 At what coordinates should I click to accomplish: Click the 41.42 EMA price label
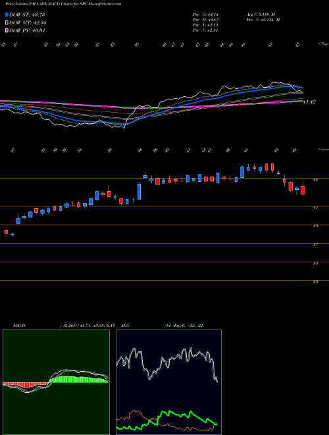309,102
